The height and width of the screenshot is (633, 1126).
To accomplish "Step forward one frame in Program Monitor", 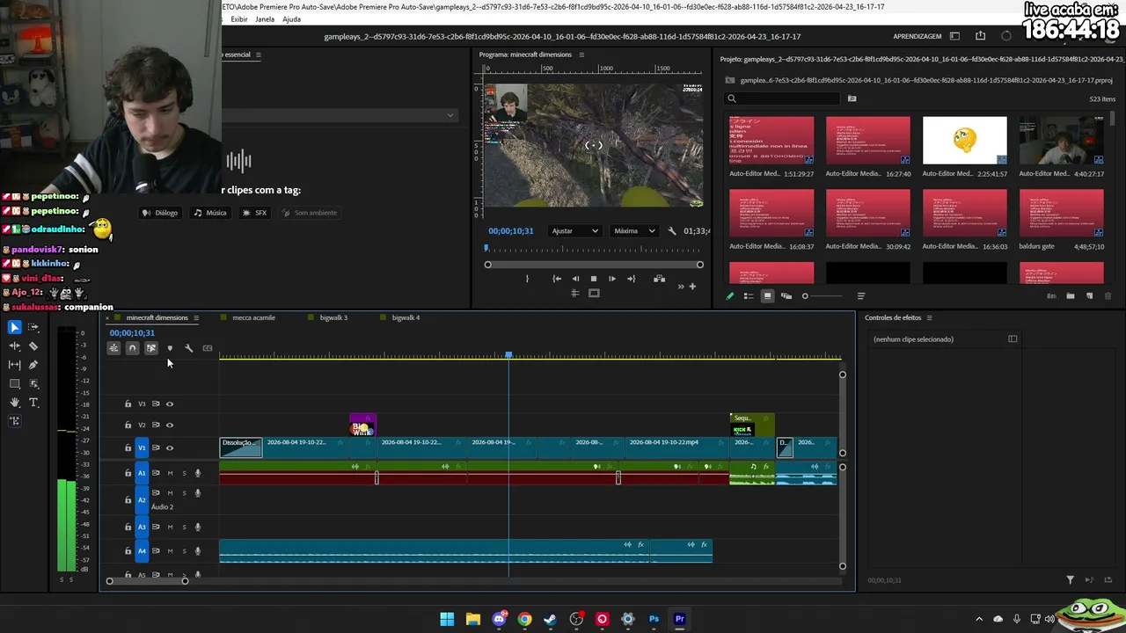I will coord(612,279).
